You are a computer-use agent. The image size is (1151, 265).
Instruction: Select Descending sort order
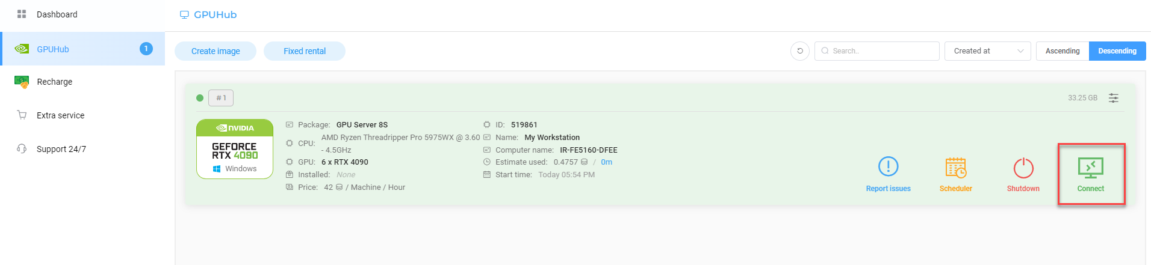click(1117, 51)
